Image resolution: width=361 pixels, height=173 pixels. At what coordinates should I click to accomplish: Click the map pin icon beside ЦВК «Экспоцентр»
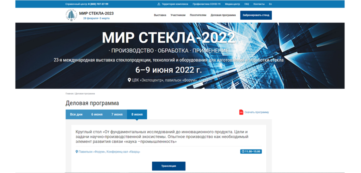click(129, 80)
